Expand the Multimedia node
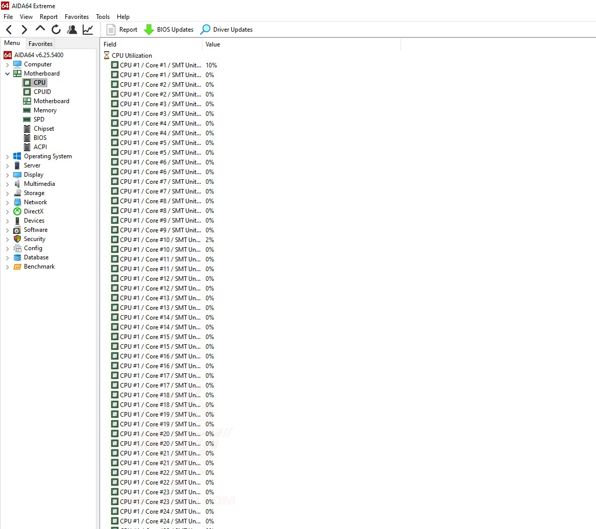596x529 pixels. 7,184
